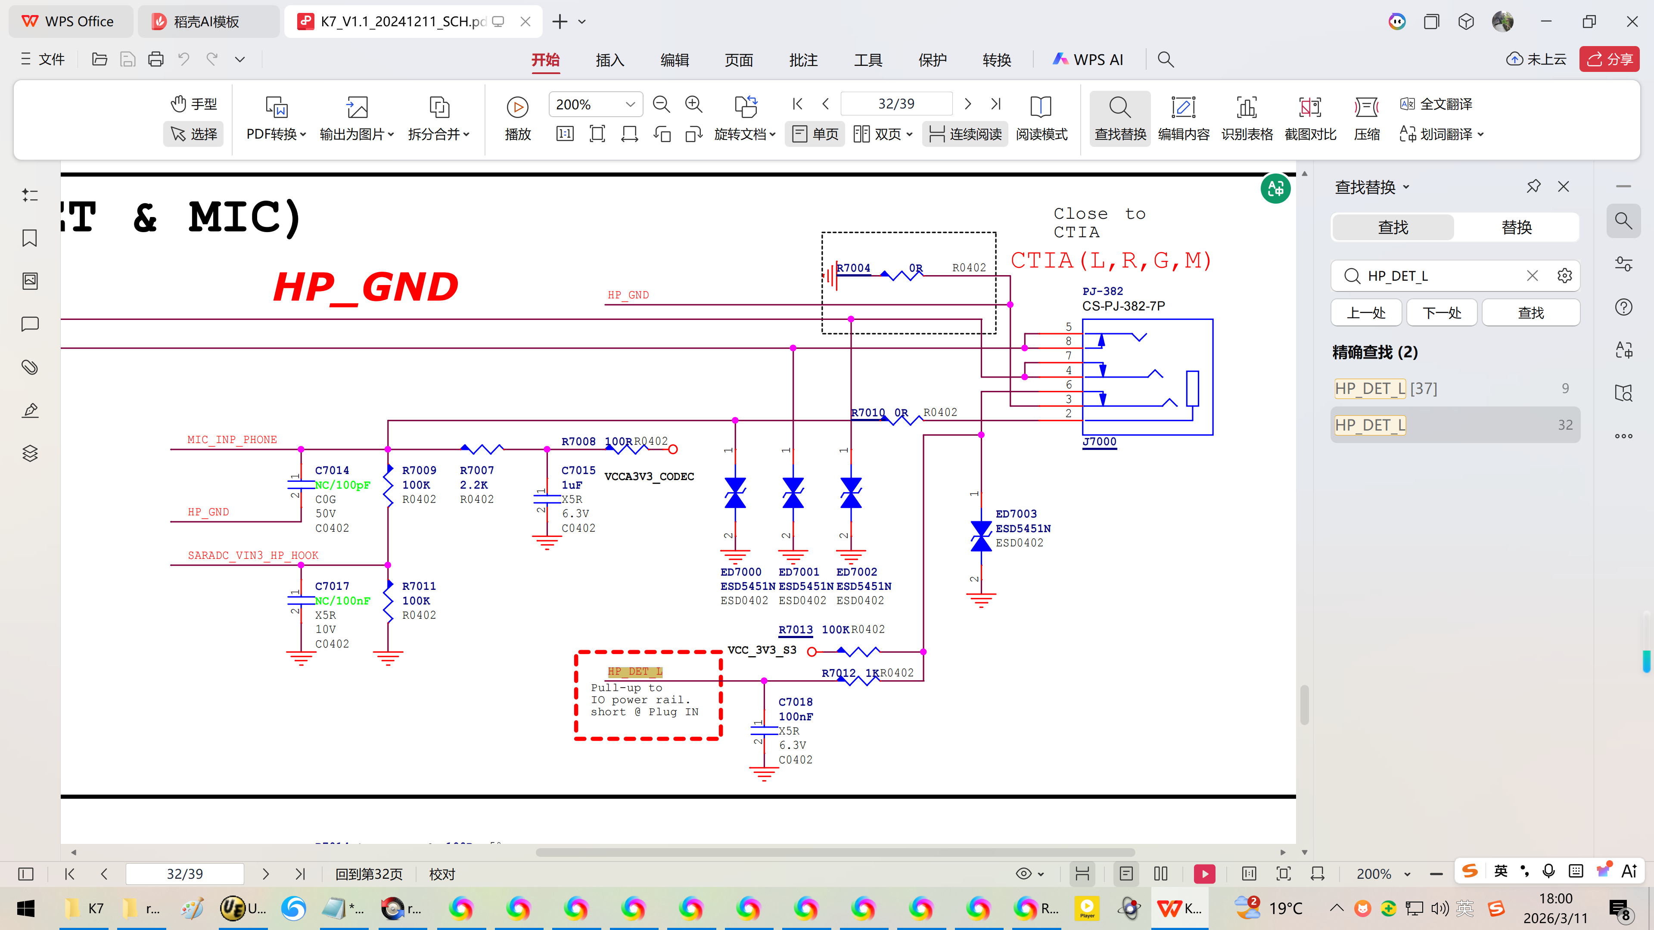Open search settings gear icon

(1565, 276)
